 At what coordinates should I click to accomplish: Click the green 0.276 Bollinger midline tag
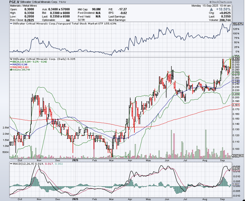[236, 73]
